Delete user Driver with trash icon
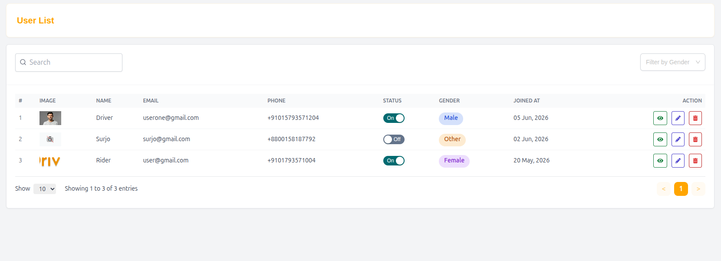 (x=695, y=118)
